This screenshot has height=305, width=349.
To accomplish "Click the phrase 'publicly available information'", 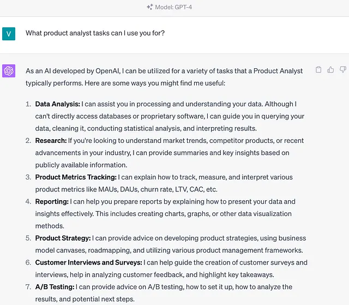I will pyautogui.click(x=81, y=165).
